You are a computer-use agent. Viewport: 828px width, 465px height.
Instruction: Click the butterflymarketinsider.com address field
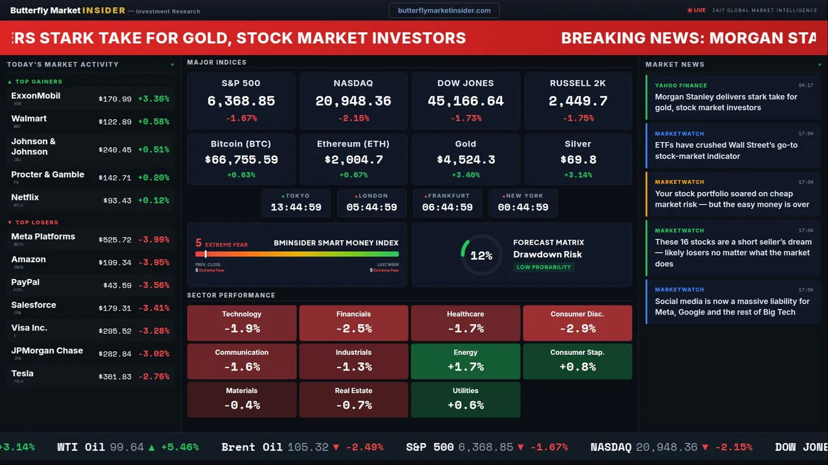[444, 10]
